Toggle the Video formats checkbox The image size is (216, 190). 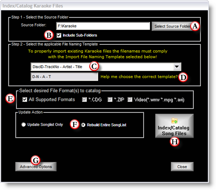130,99
